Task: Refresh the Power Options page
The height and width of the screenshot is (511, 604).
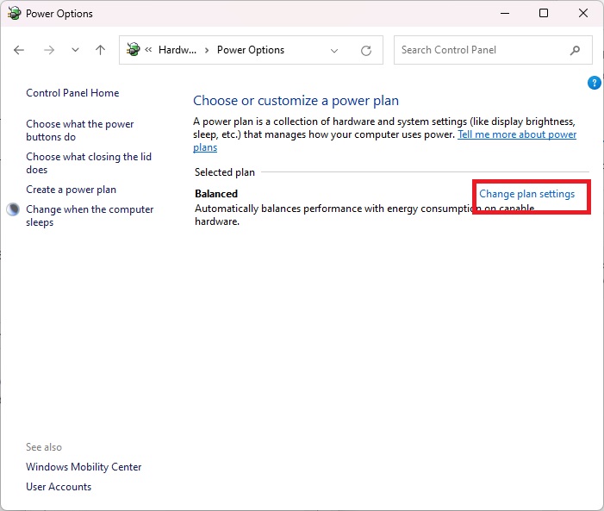Action: [x=366, y=50]
